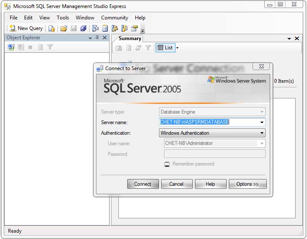Open the User name dropdown arrow
Image resolution: width=307 pixels, height=239 pixels.
point(262,144)
